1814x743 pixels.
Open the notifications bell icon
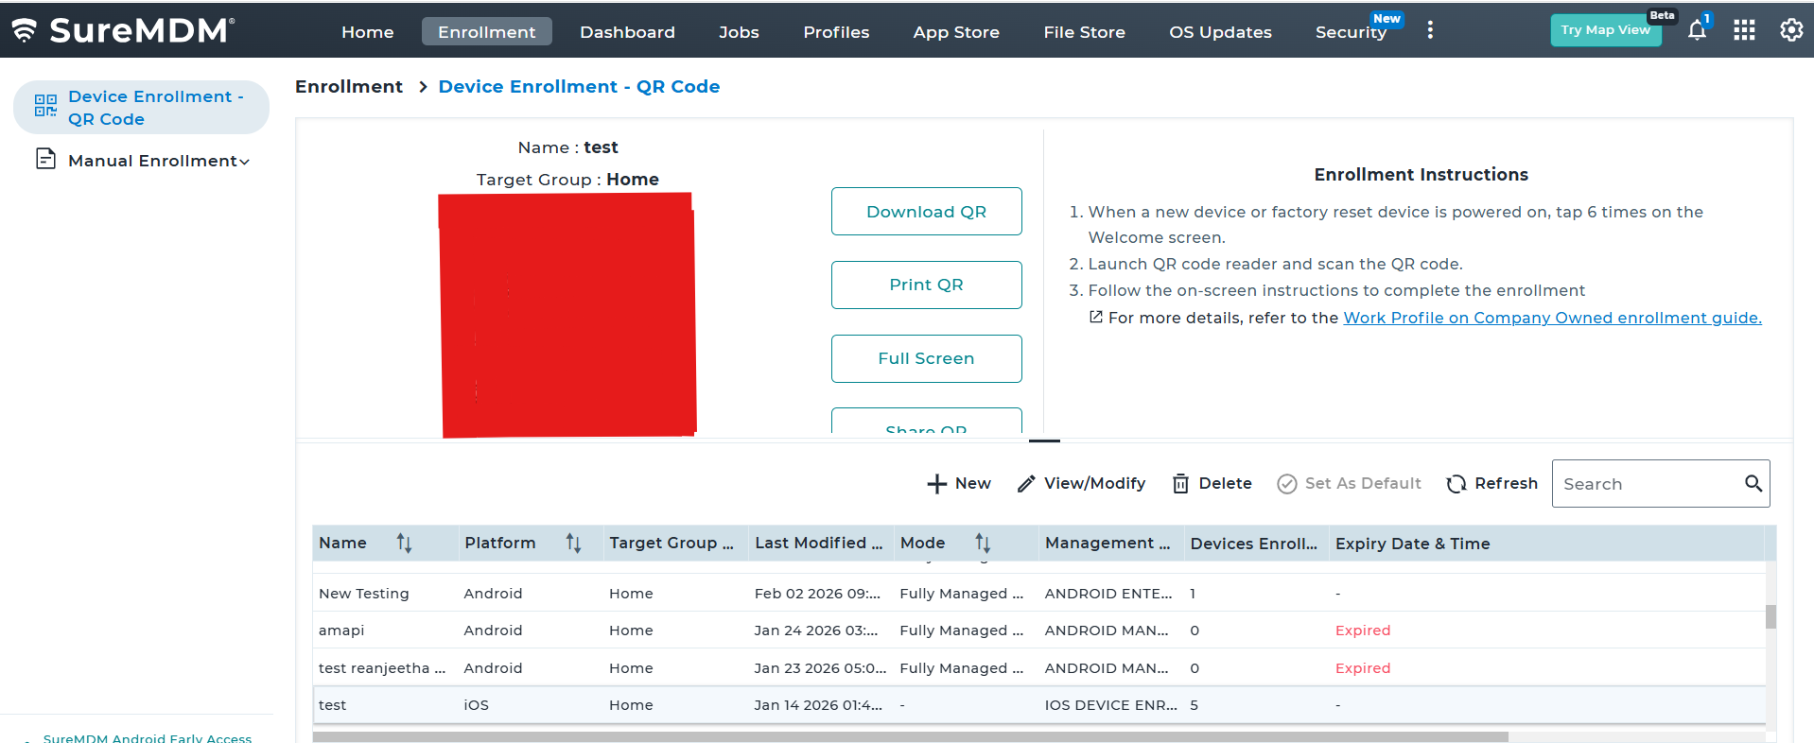(1697, 30)
